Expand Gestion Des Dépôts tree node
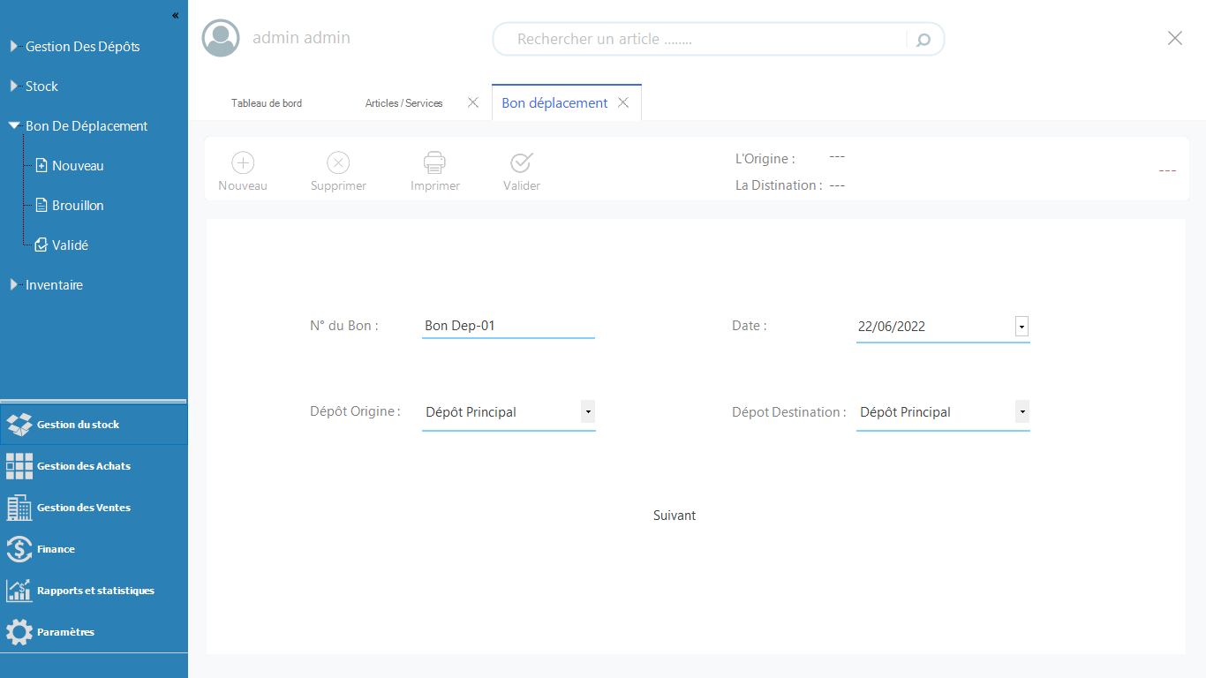Viewport: 1206px width, 678px height. pyautogui.click(x=13, y=46)
